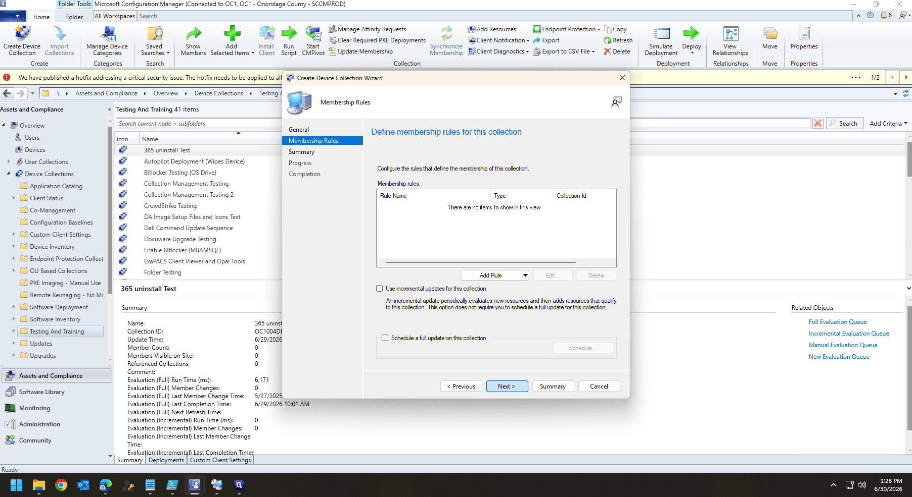This screenshot has width=912, height=497.
Task: Expand the Client Status tree node
Action: click(14, 198)
